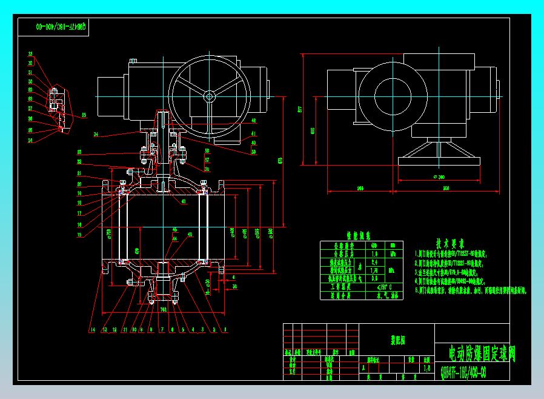544x399 pixels.
Task: Click the dimension value 4 near flange
Action: 234,278
